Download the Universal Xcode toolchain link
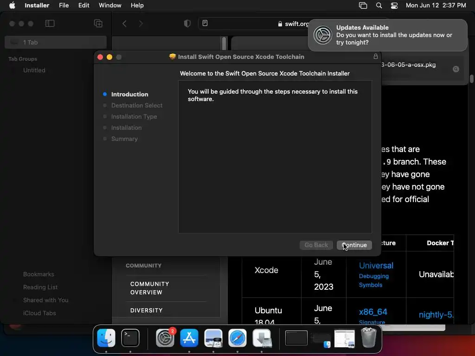The width and height of the screenshot is (475, 356). coord(376,266)
